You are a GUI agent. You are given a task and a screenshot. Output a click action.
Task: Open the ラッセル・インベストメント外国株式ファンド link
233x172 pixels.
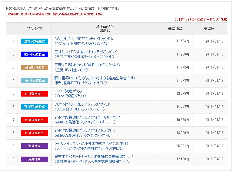[91, 144]
